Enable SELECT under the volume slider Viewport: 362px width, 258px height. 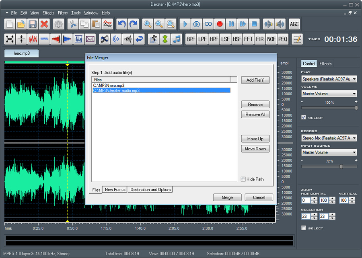[303, 117]
